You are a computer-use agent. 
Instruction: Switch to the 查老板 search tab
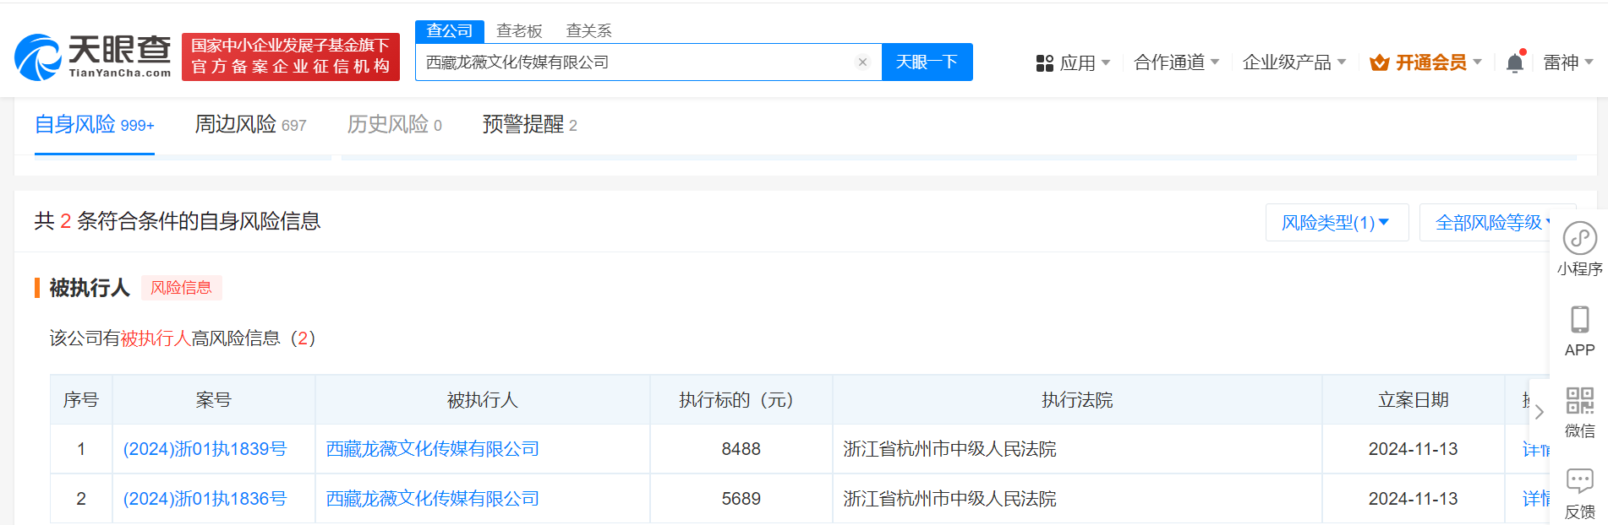(519, 31)
